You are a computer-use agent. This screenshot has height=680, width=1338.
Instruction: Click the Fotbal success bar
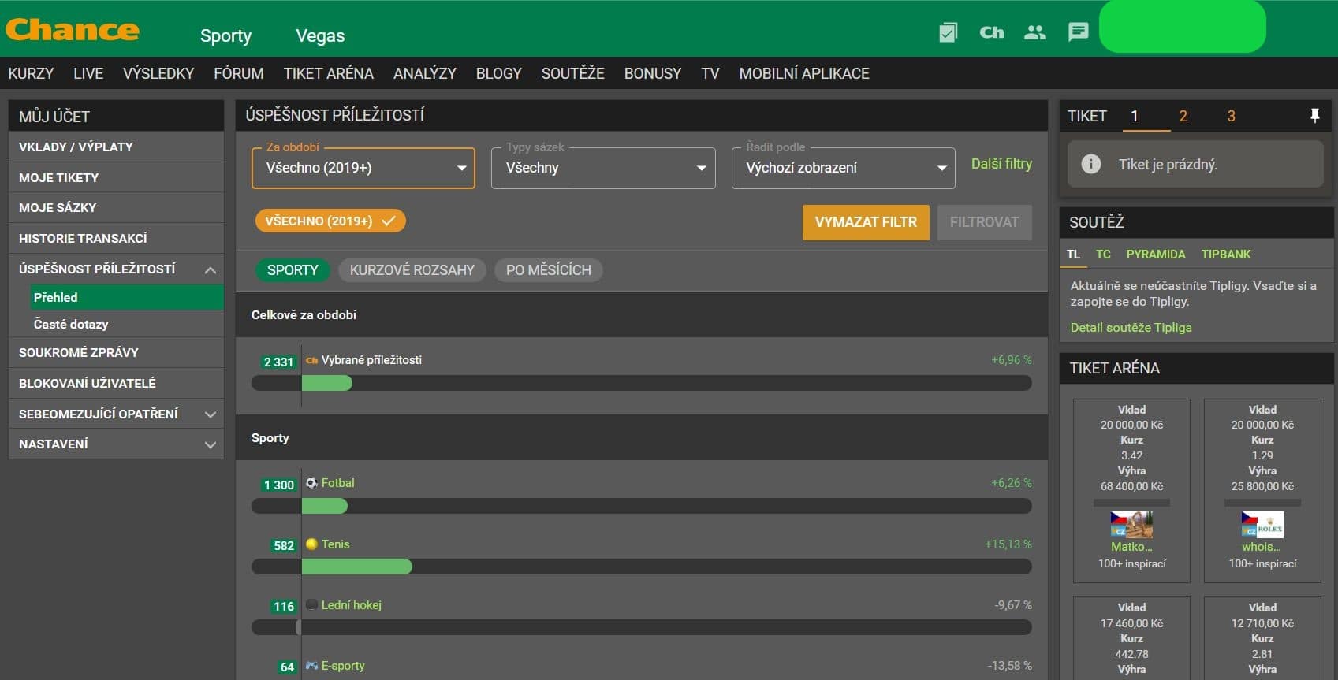pos(641,506)
